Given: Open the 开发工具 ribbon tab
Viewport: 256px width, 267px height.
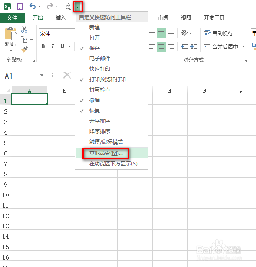Looking at the screenshot, I should [x=214, y=18].
